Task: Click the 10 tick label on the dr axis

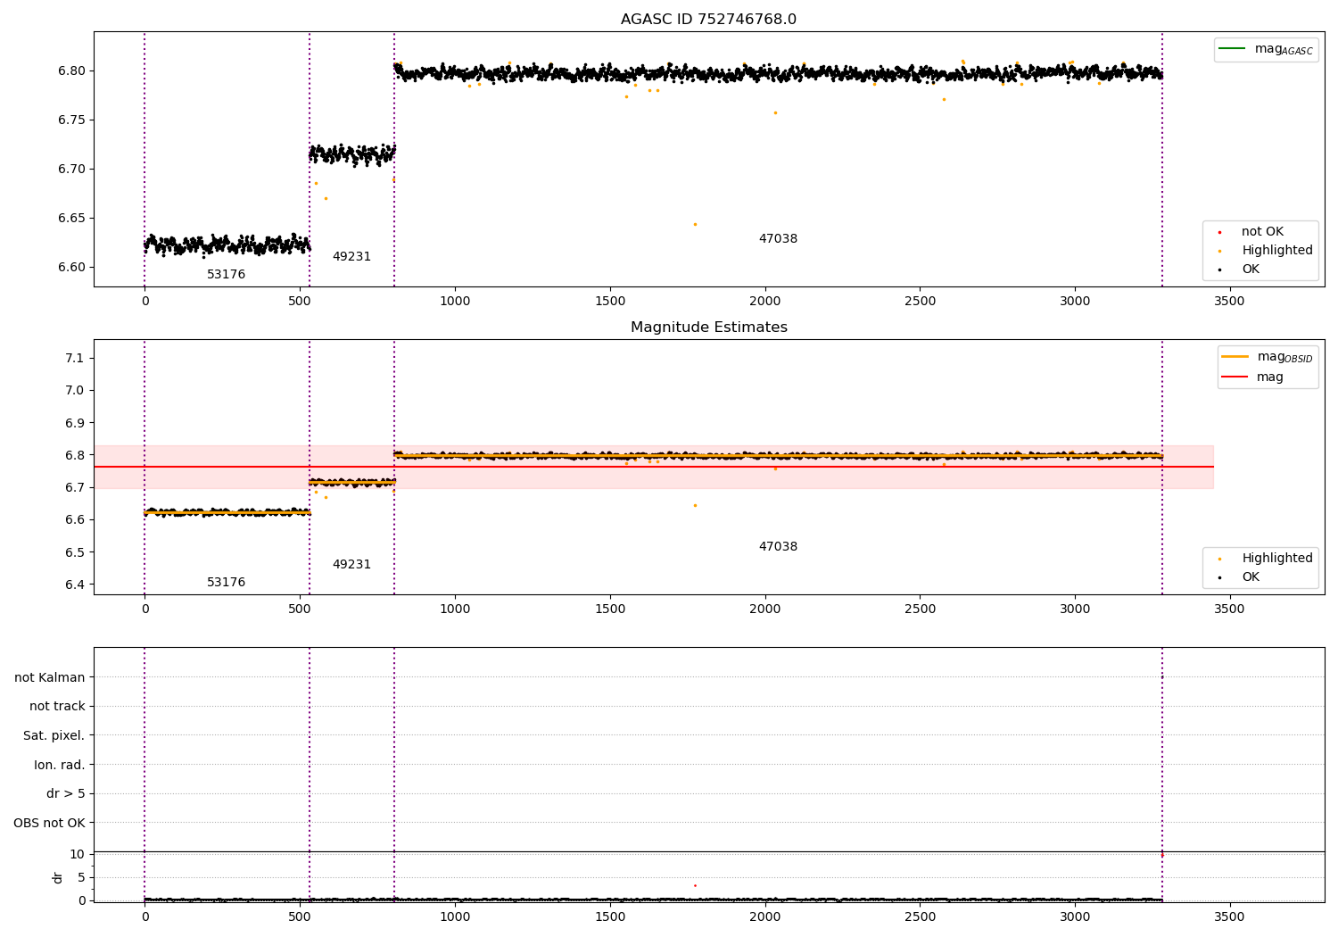Action: [78, 855]
